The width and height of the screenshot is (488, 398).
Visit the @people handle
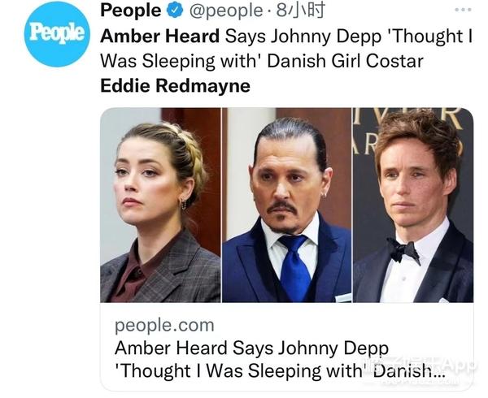tap(225, 11)
